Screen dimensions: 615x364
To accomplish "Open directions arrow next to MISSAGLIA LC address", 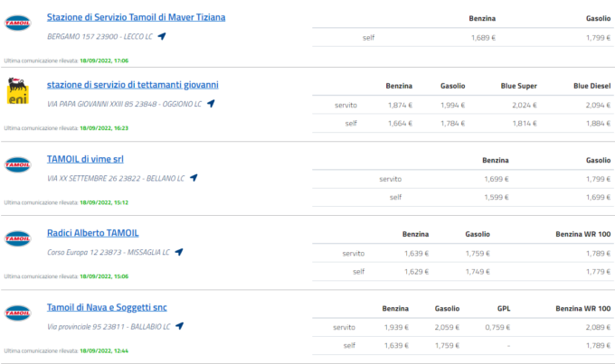I will click(x=179, y=252).
